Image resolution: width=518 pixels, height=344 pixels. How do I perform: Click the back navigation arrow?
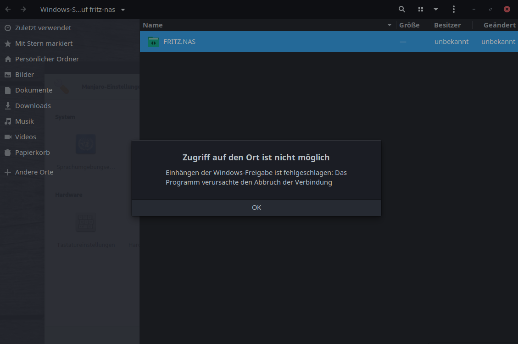[x=8, y=9]
